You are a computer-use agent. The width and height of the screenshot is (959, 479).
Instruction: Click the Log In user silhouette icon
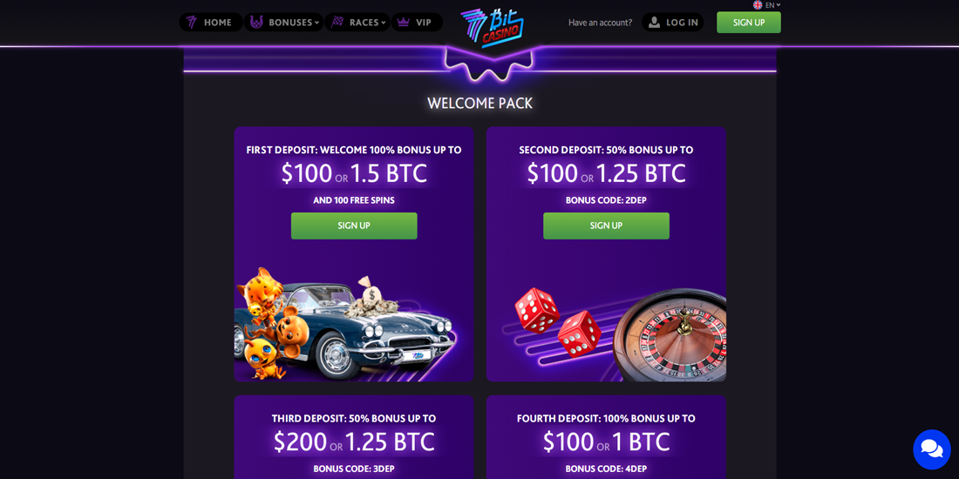[655, 23]
